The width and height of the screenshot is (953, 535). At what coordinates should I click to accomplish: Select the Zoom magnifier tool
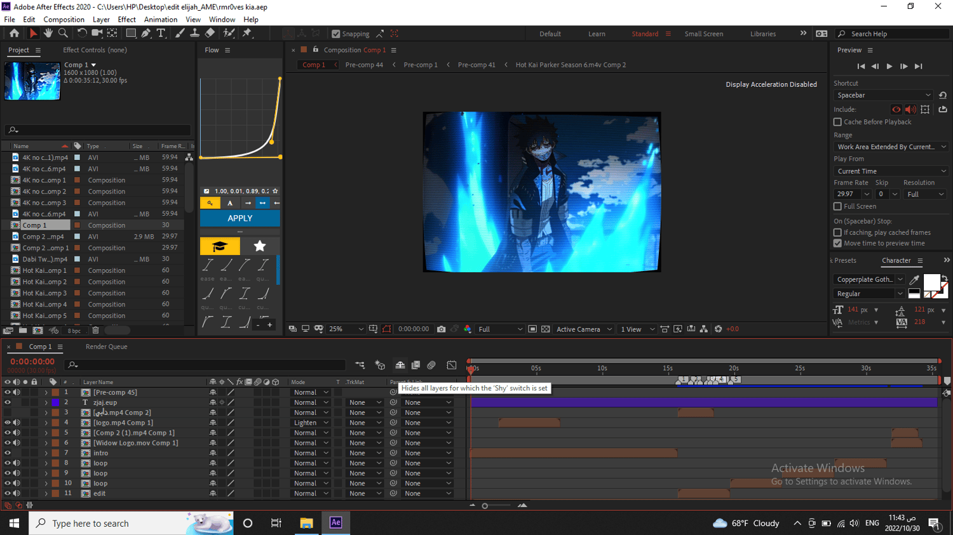[63, 33]
